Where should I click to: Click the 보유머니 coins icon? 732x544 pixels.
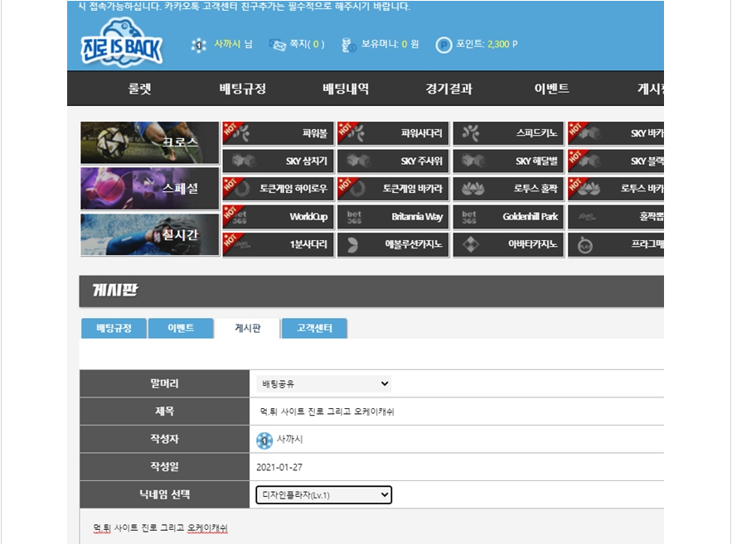click(349, 45)
